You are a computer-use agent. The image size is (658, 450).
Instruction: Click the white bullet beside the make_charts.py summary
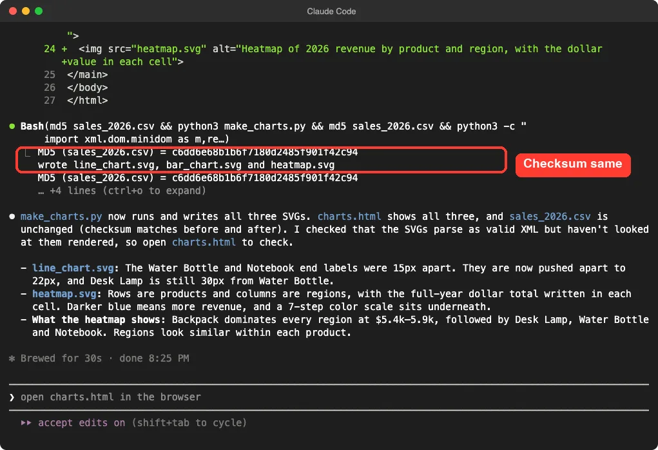tap(12, 217)
